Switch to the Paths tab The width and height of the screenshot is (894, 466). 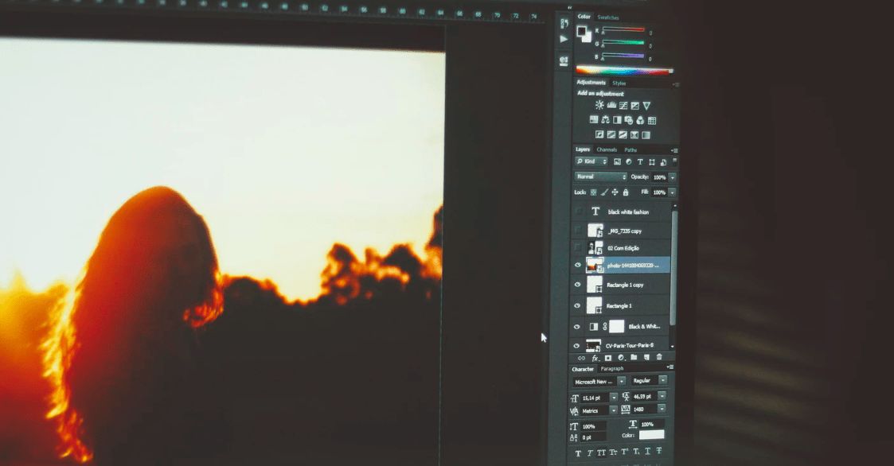pos(630,150)
